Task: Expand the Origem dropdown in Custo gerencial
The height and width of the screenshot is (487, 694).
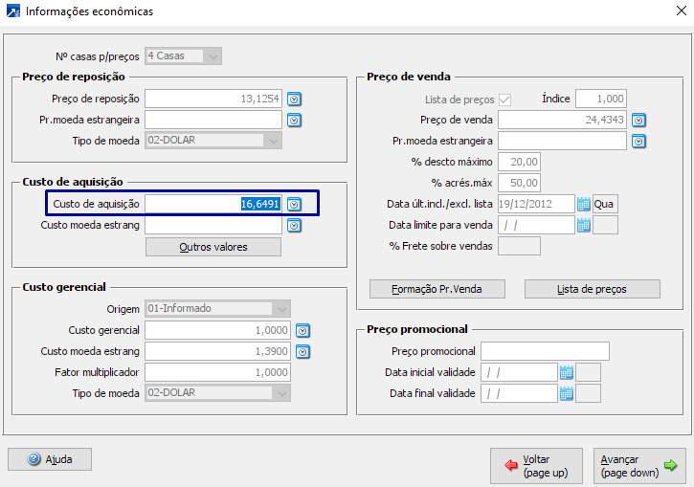Action: 280,309
